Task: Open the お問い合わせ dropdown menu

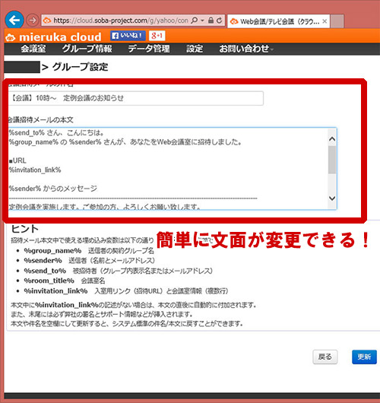Action: pos(246,49)
